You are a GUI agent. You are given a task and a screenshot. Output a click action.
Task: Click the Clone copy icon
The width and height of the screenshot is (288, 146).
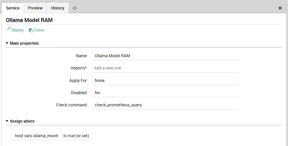(x=31, y=30)
